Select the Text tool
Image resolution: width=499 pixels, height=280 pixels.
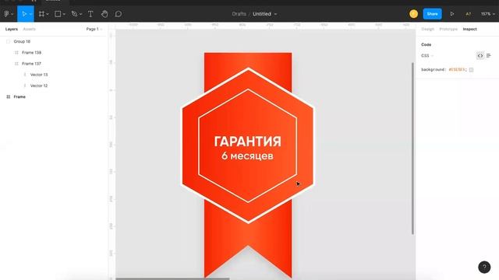(x=90, y=14)
